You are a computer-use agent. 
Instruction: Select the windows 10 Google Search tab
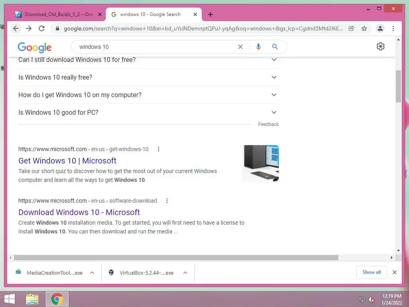click(153, 14)
